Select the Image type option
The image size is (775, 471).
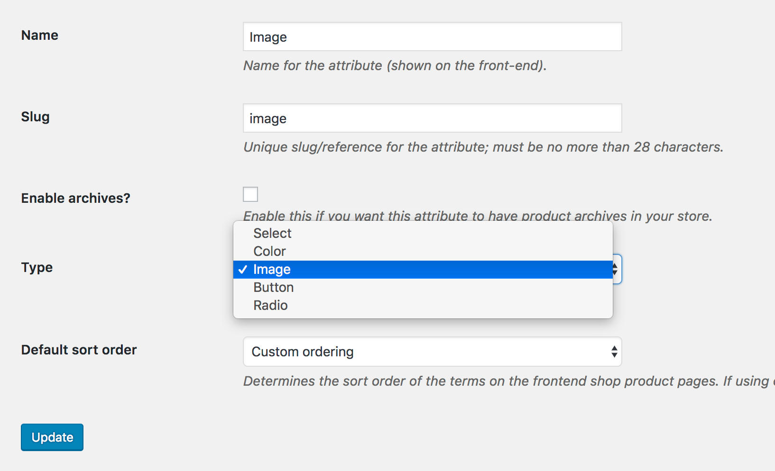pos(271,269)
